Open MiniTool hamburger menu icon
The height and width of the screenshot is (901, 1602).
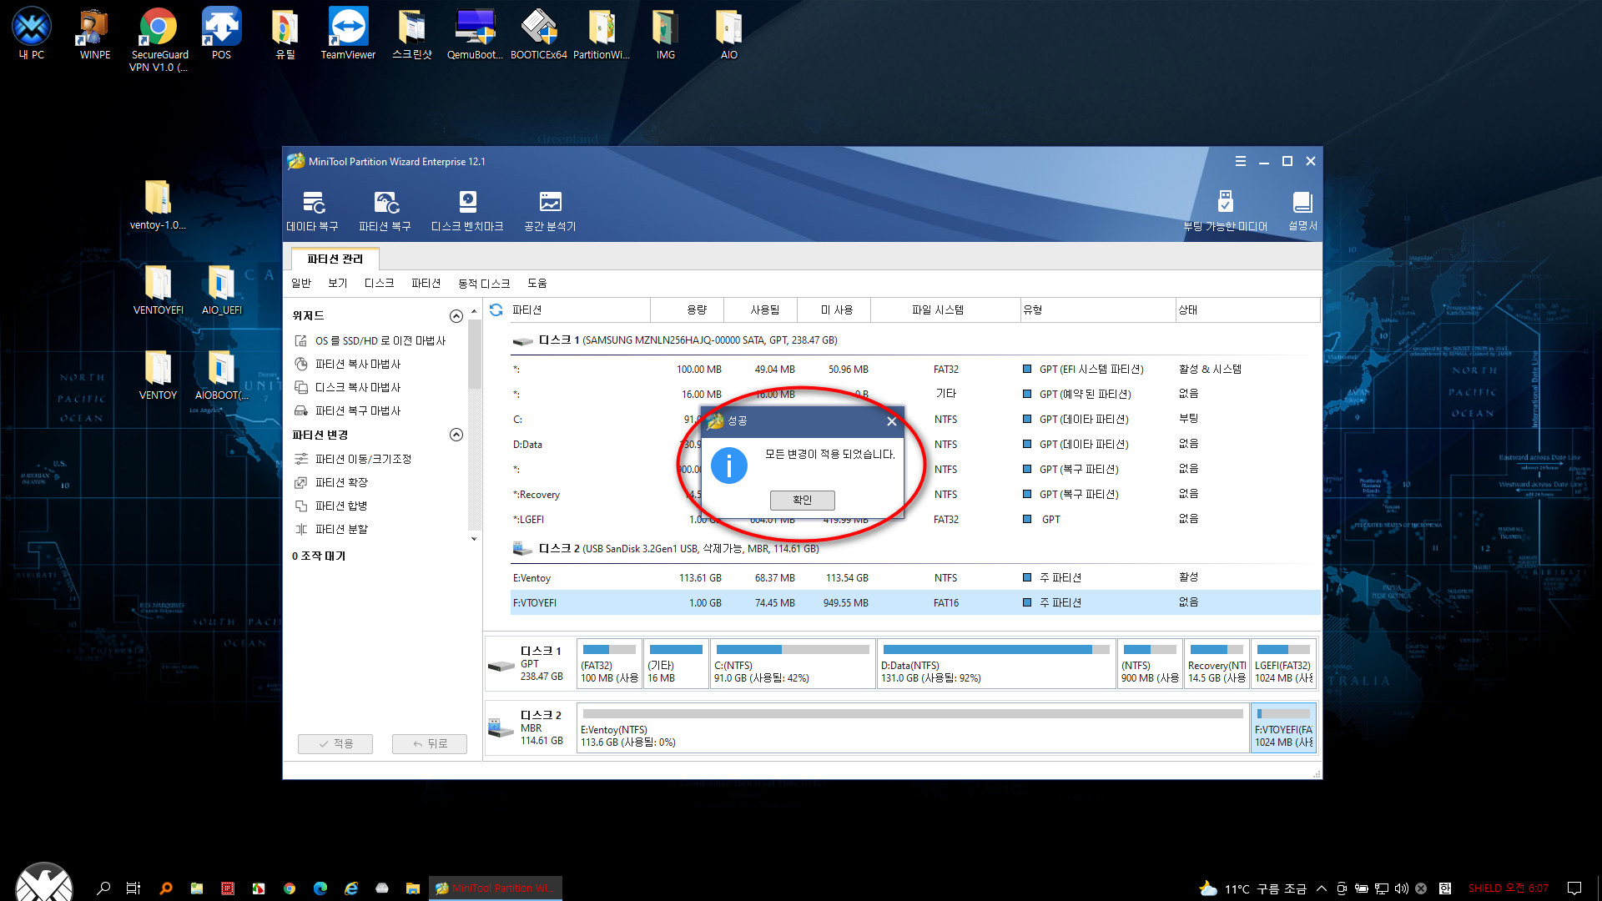point(1241,162)
